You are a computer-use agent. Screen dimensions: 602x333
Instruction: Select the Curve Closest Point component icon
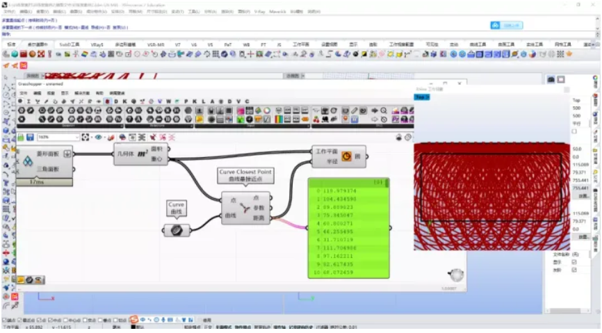pyautogui.click(x=245, y=208)
